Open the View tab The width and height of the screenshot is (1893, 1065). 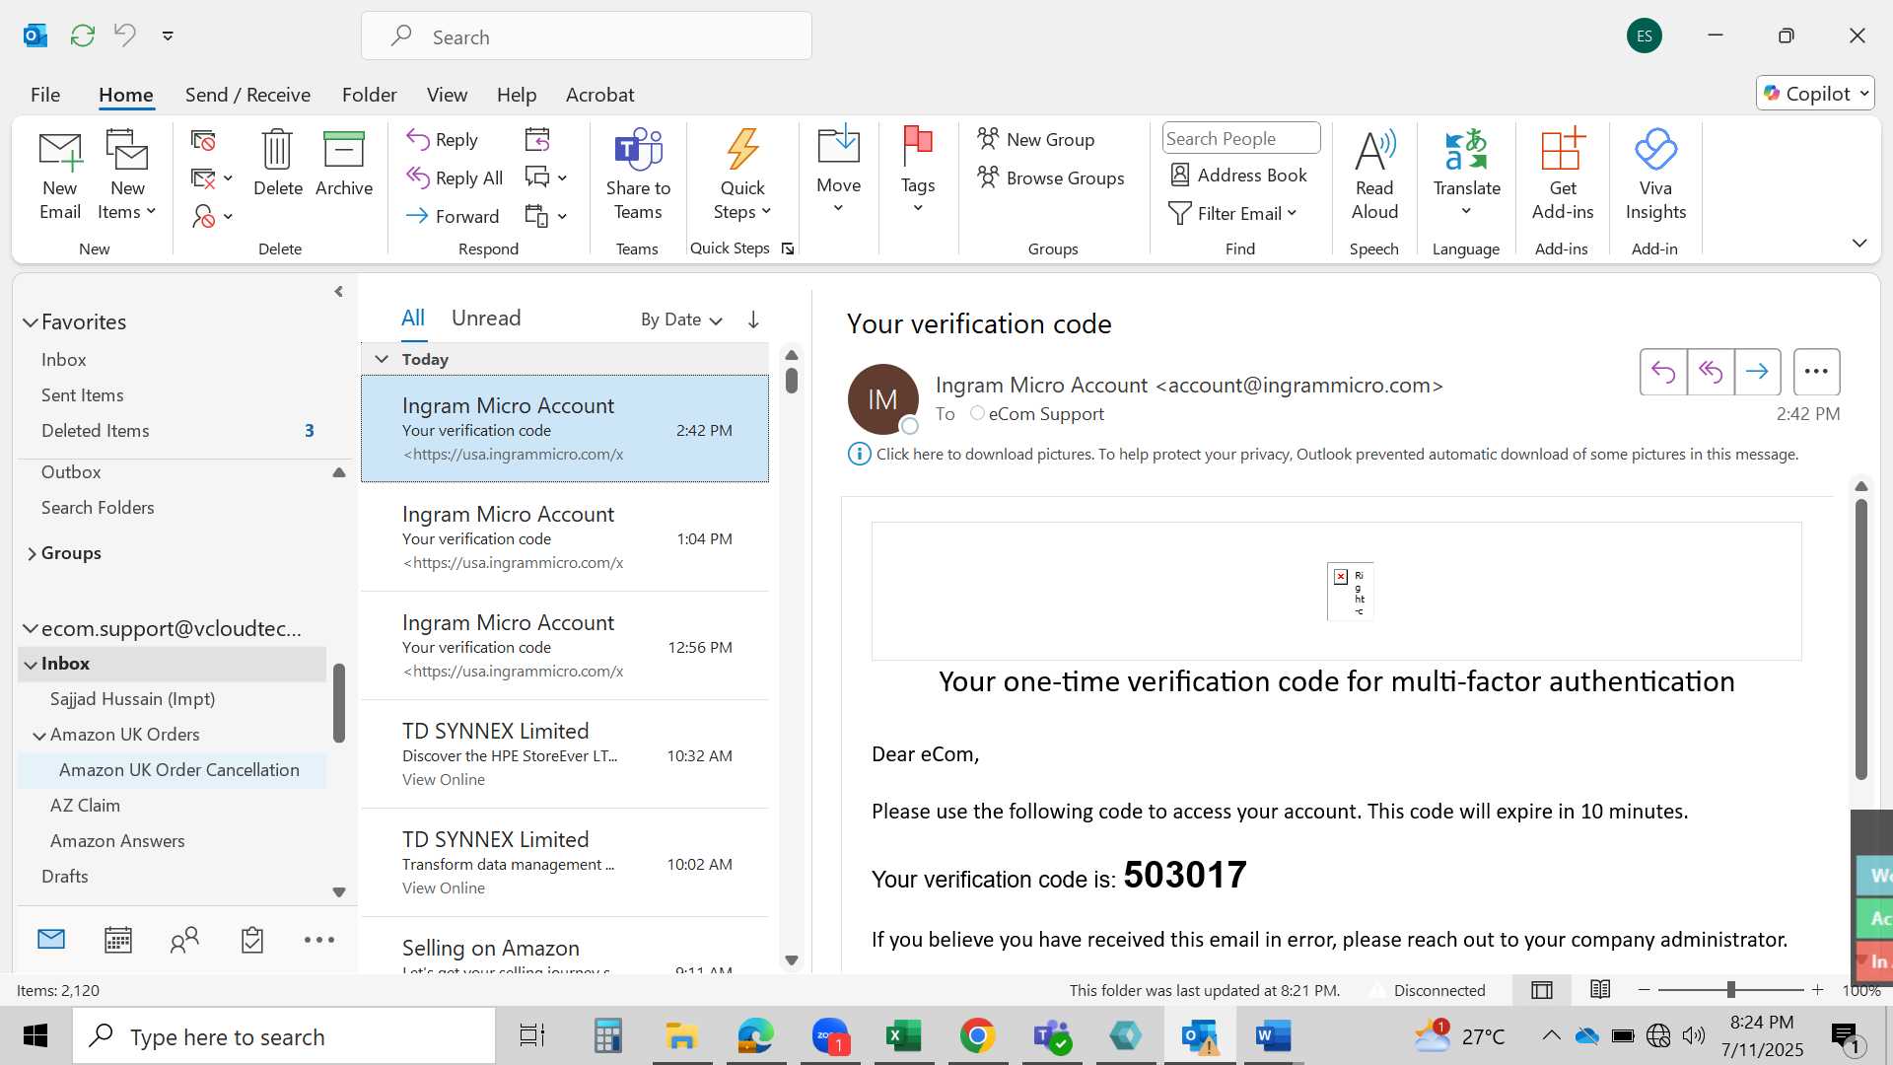coord(447,95)
